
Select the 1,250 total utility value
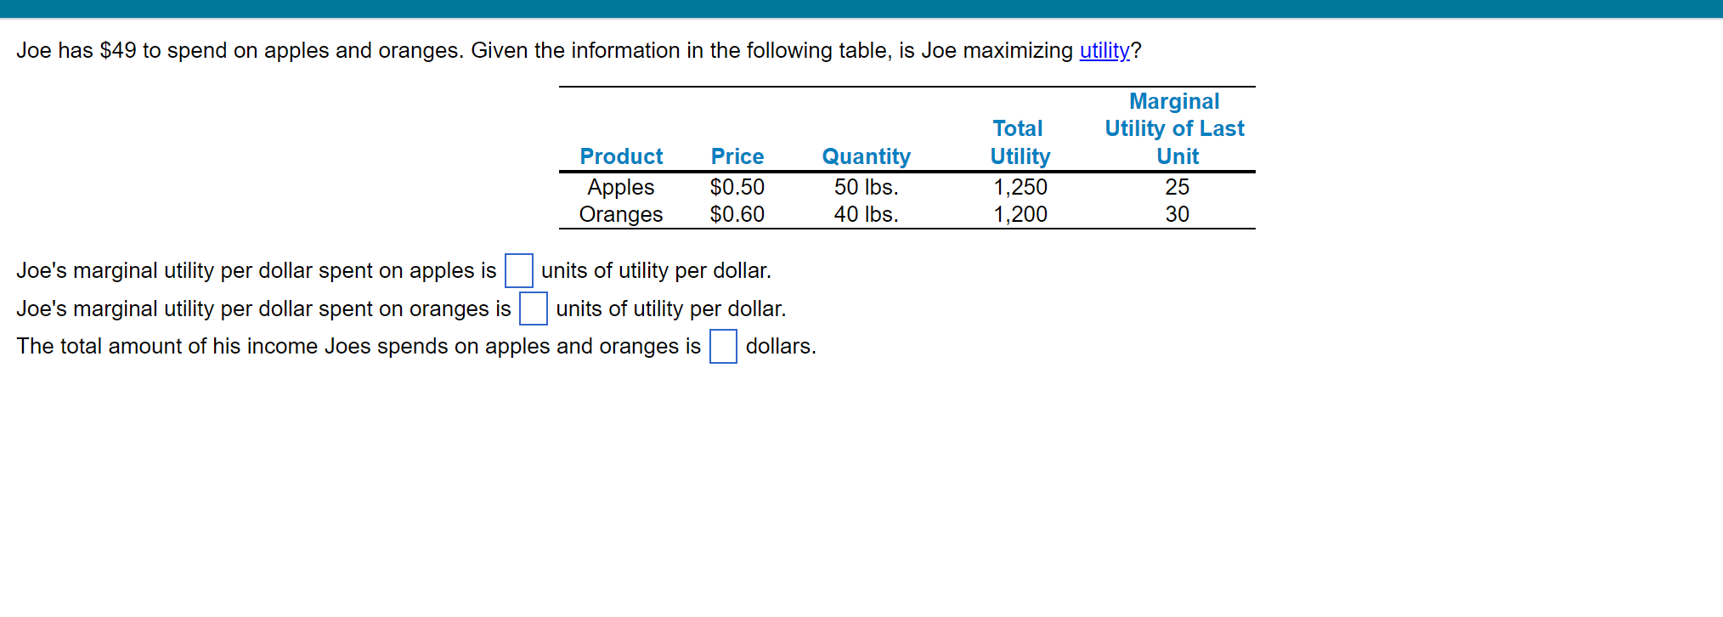coord(1020,187)
